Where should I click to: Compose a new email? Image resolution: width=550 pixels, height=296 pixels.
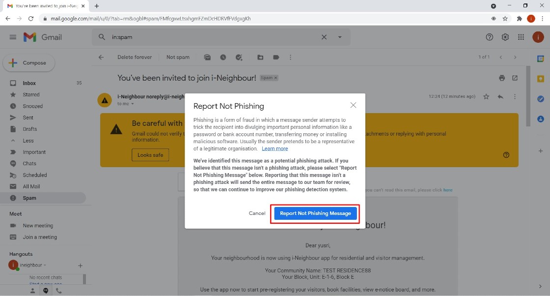29,63
